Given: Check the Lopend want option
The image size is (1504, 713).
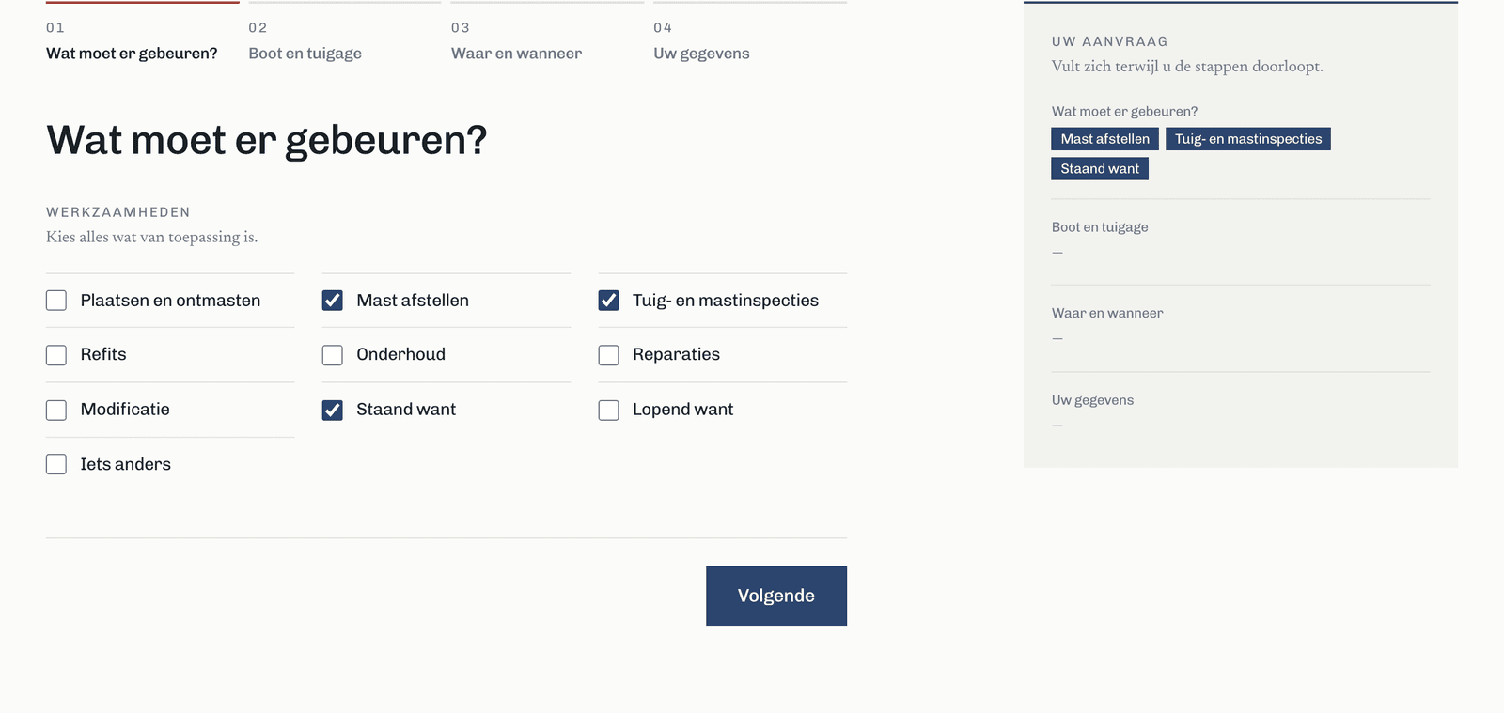Looking at the screenshot, I should 609,411.
